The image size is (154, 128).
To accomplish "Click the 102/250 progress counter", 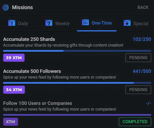I will pos(142,39).
